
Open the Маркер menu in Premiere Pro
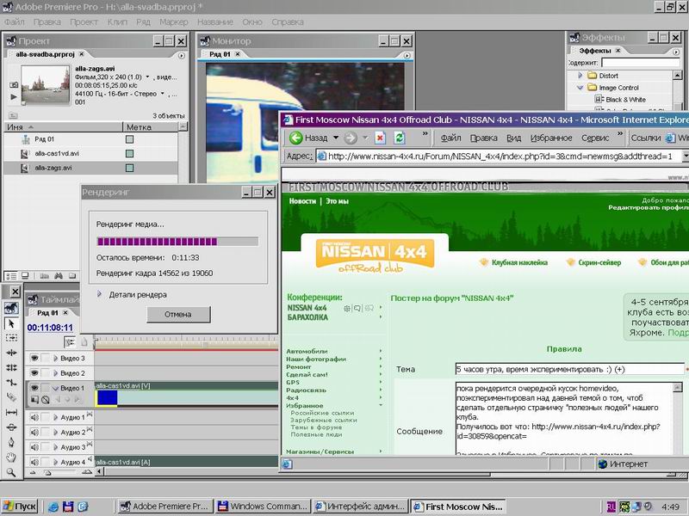point(174,22)
